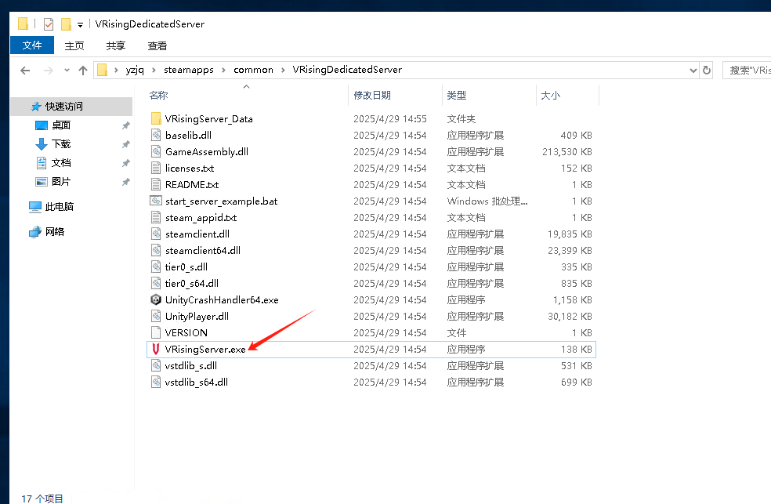Click the licenses.txt document icon
Image resolution: width=771 pixels, height=504 pixels.
(156, 169)
